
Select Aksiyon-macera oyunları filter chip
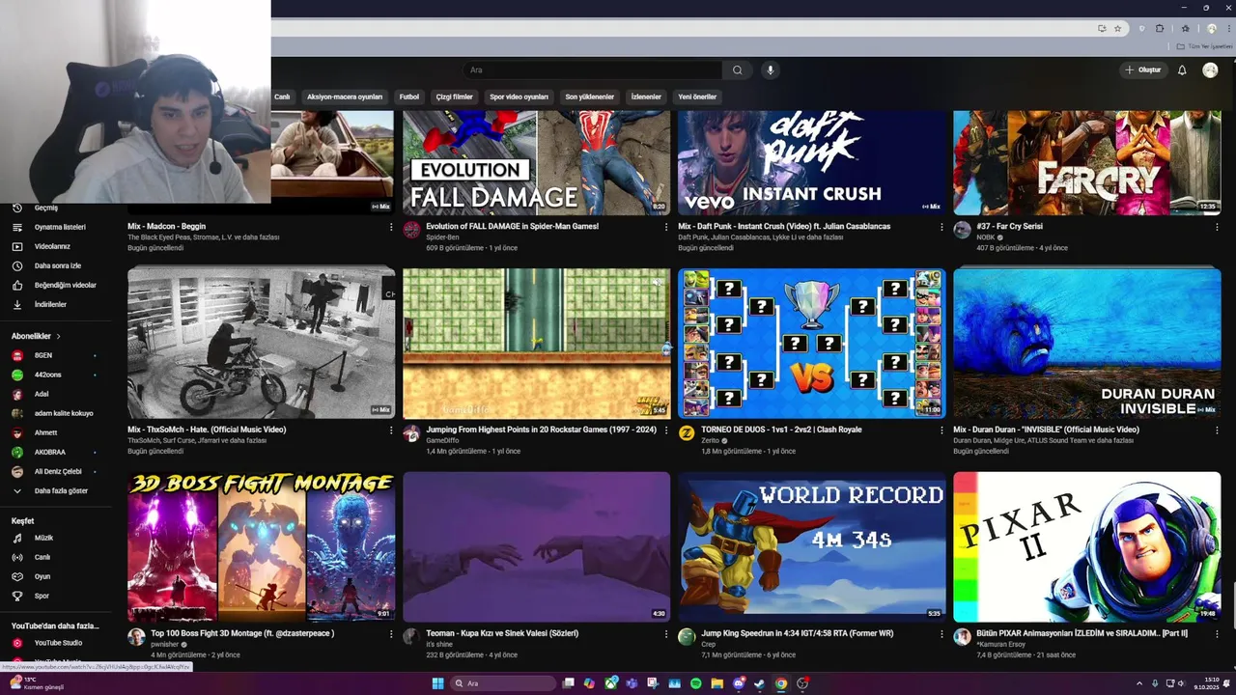pyautogui.click(x=345, y=97)
